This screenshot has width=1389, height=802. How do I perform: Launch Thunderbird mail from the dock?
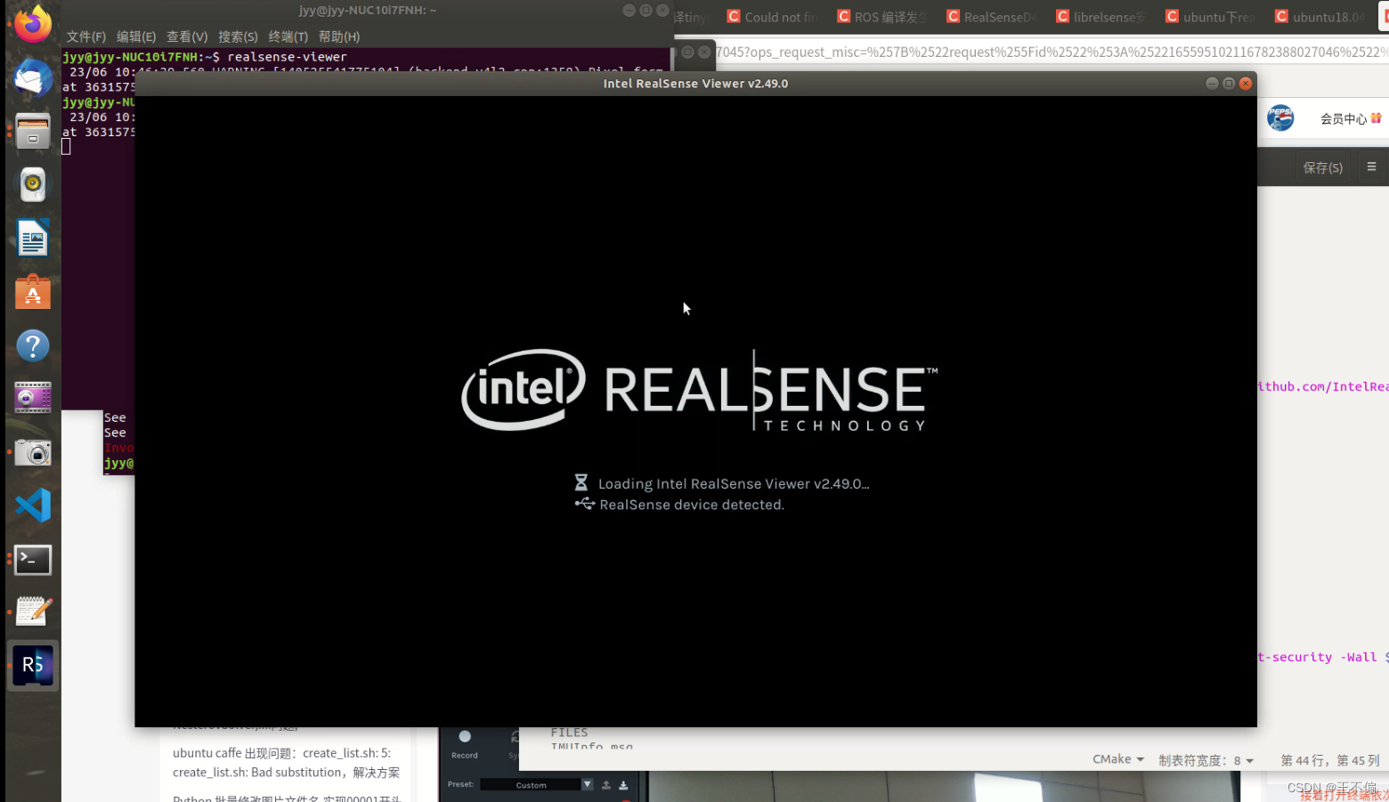pos(33,77)
